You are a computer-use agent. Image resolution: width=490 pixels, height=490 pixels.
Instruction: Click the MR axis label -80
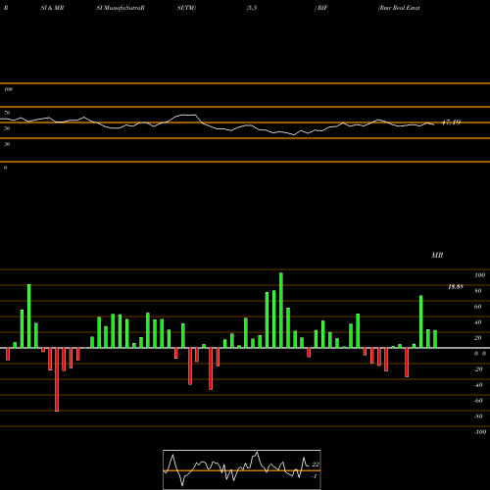(478, 416)
